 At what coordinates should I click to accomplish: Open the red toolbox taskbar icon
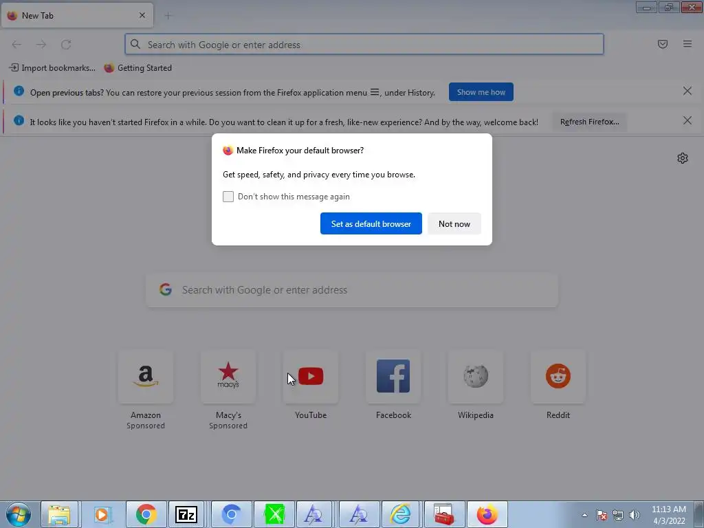coord(443,514)
